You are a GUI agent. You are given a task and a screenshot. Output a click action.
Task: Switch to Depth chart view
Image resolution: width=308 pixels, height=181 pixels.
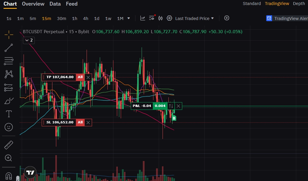tap(299, 4)
